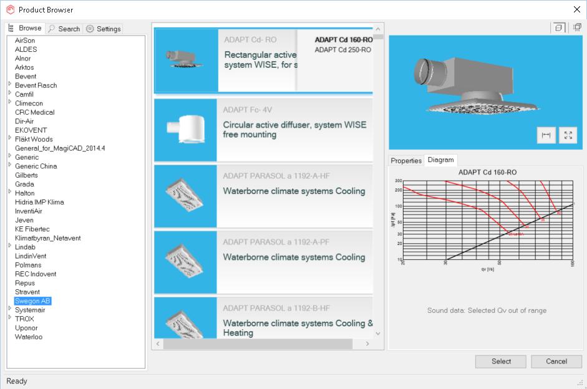Click product list scroll-down arrow
Image resolution: width=587 pixels, height=389 pixels.
click(378, 334)
